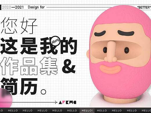Click the "Design for" header text
The height and width of the screenshot is (113, 151).
[36, 7]
